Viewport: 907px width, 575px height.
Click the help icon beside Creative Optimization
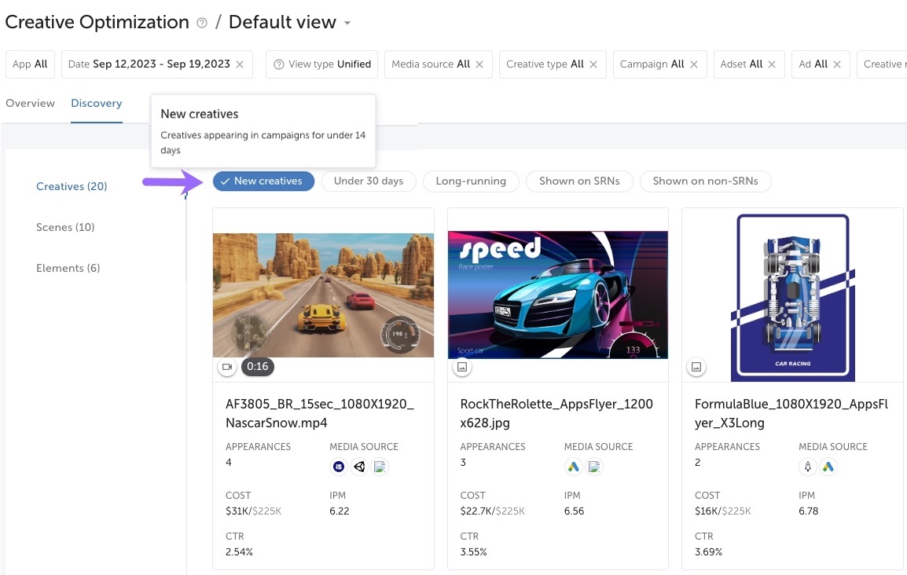coord(202,23)
